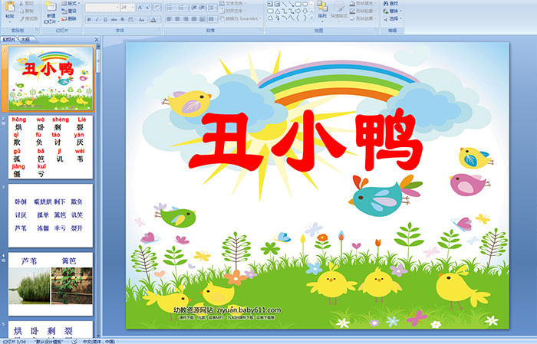Toggle Underline formatting
Screen dimensions: 537x344
coord(105,20)
